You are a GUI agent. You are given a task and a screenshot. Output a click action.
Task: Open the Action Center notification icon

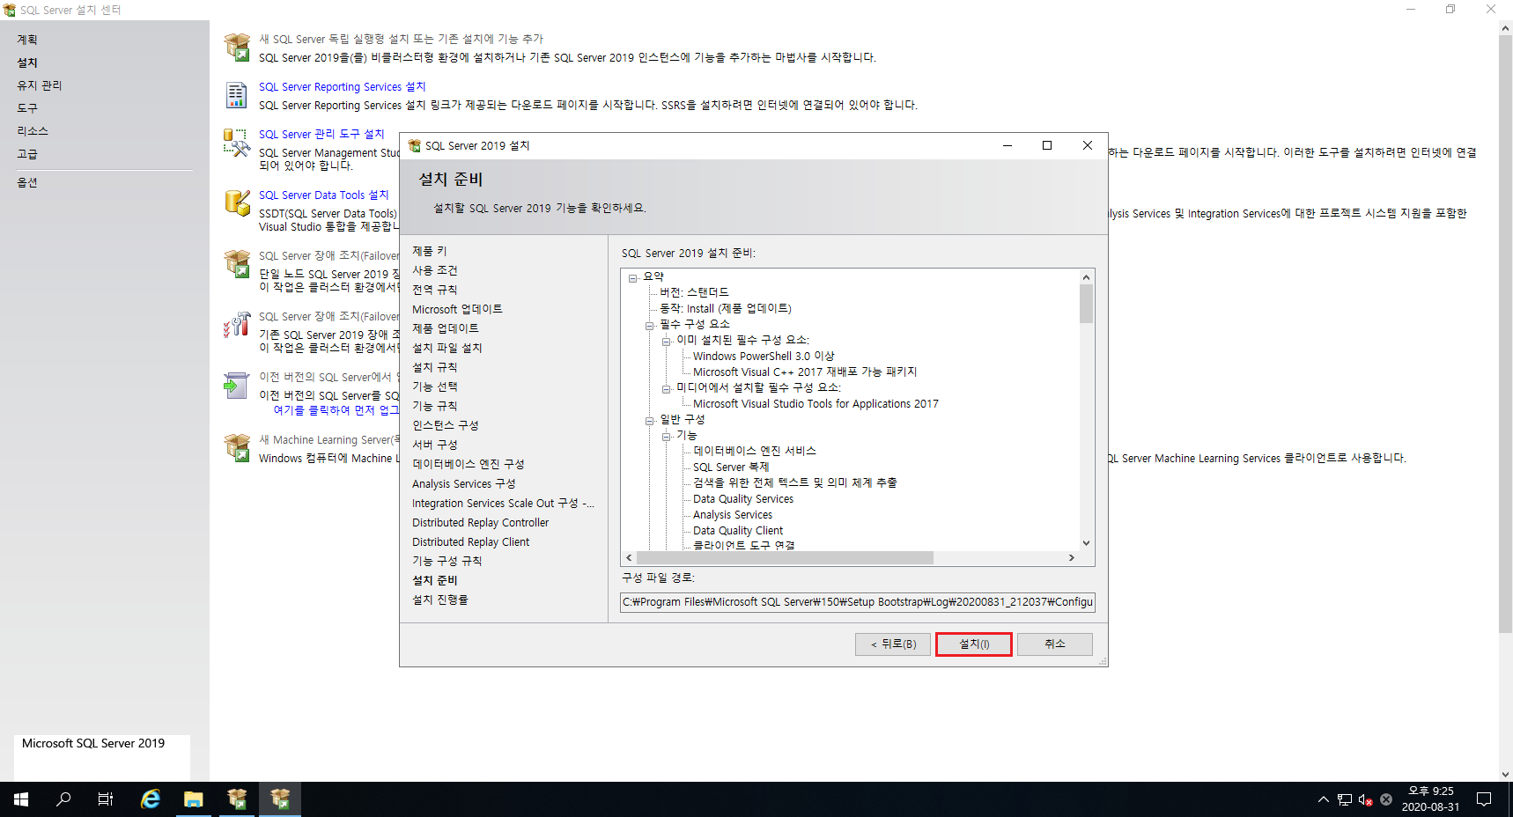1484,799
